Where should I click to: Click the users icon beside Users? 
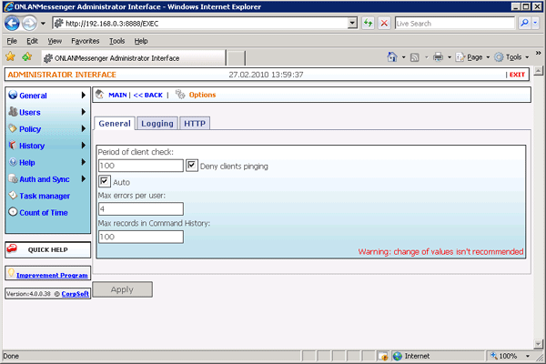coord(13,111)
